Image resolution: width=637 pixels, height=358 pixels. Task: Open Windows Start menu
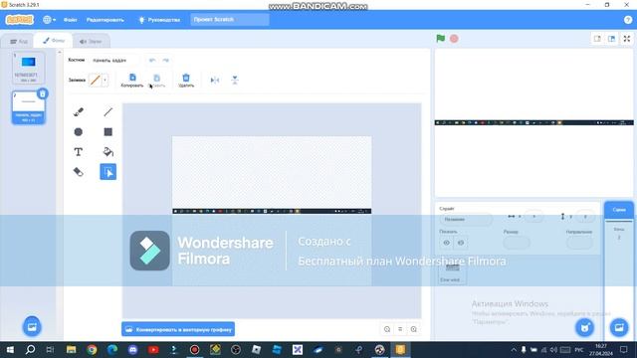(x=10, y=349)
